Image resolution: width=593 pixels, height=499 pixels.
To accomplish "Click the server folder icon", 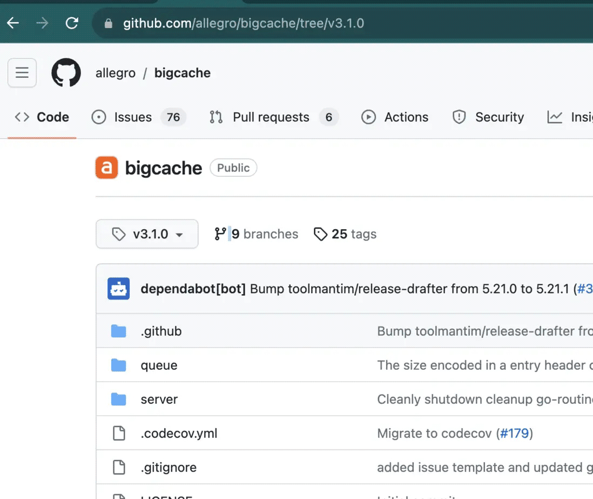I will pos(119,399).
